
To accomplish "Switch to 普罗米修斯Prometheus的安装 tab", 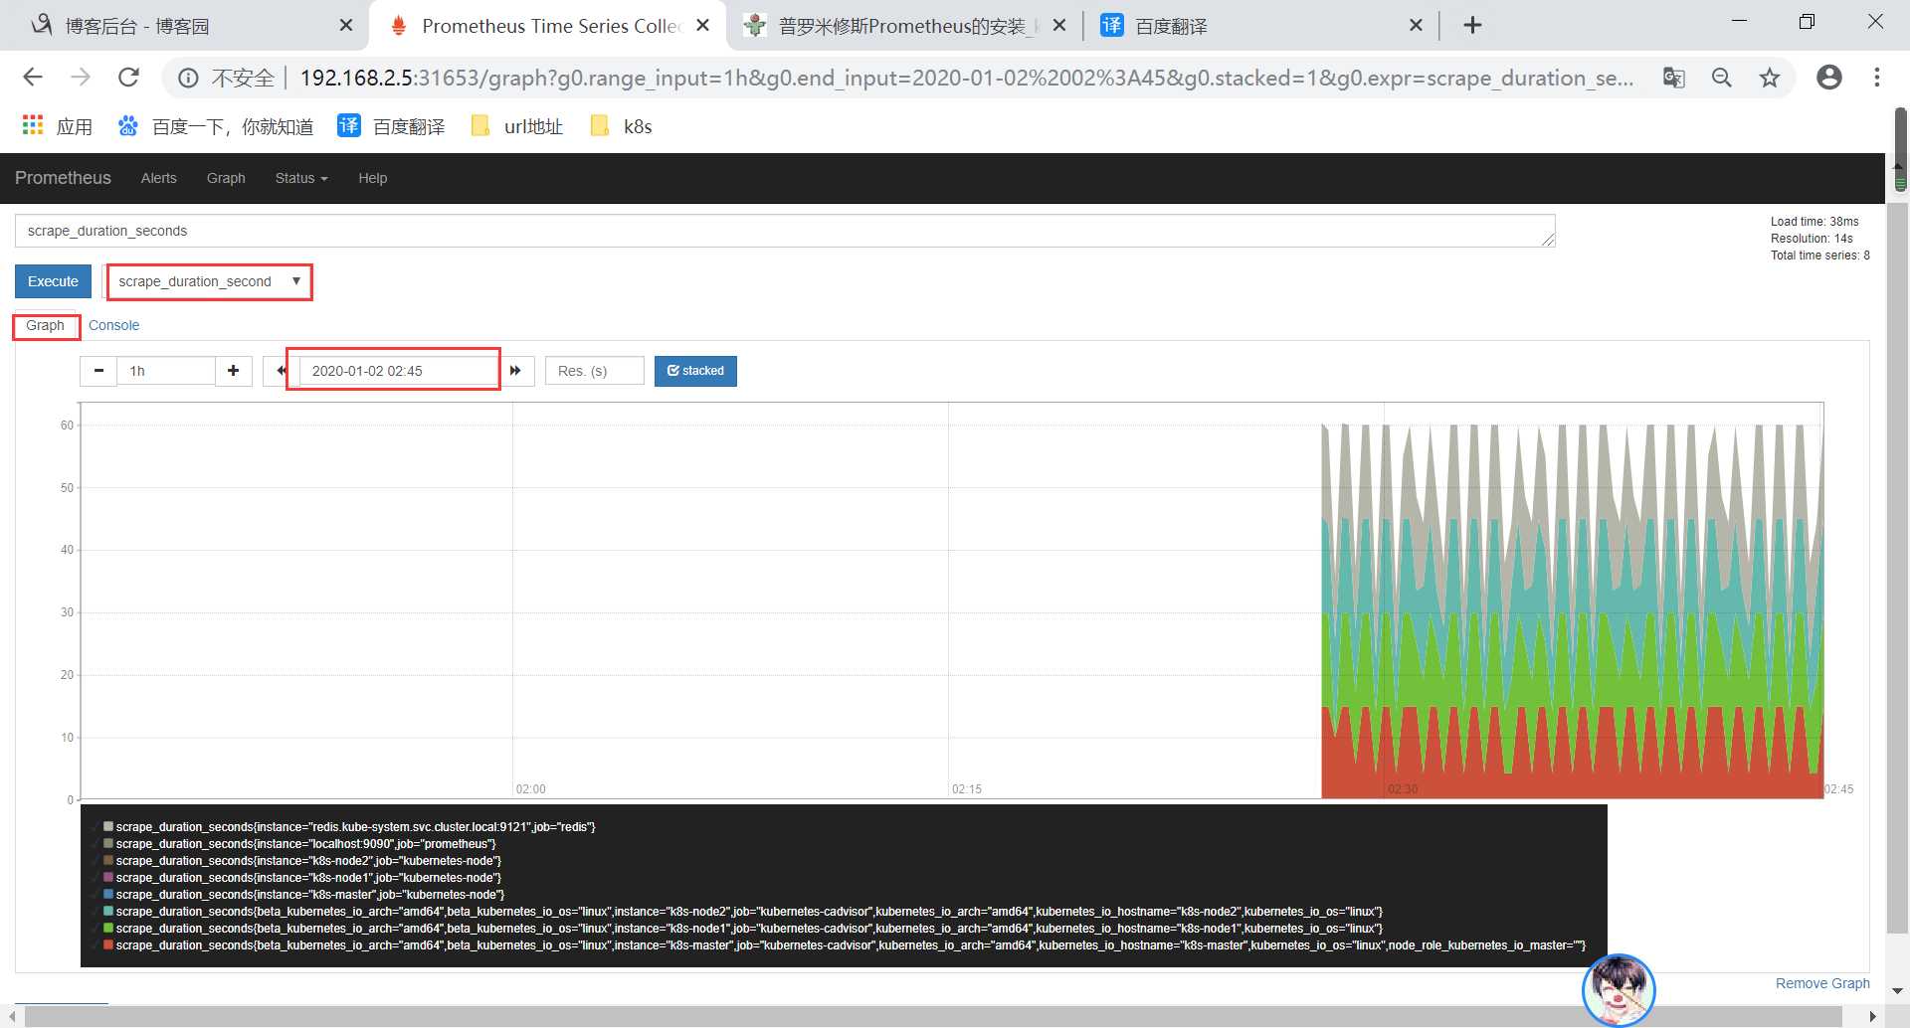I will [x=900, y=26].
